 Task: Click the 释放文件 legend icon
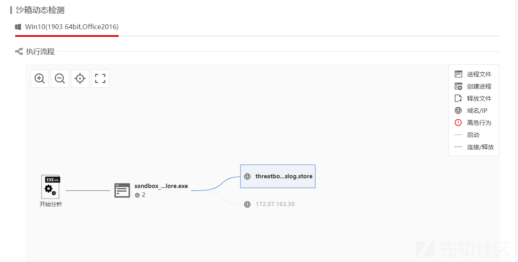(458, 98)
